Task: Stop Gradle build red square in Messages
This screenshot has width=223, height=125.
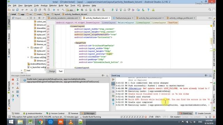Action: [x=13, y=80]
